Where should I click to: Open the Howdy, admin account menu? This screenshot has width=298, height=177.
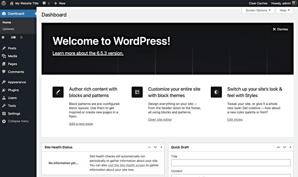click(281, 3)
